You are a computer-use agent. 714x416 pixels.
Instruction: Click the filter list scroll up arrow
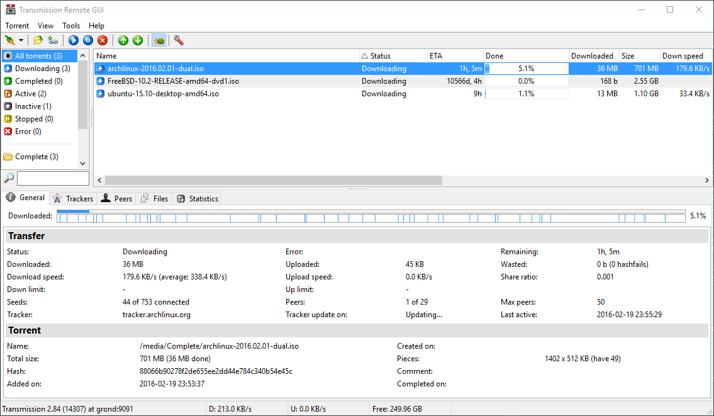(x=82, y=55)
